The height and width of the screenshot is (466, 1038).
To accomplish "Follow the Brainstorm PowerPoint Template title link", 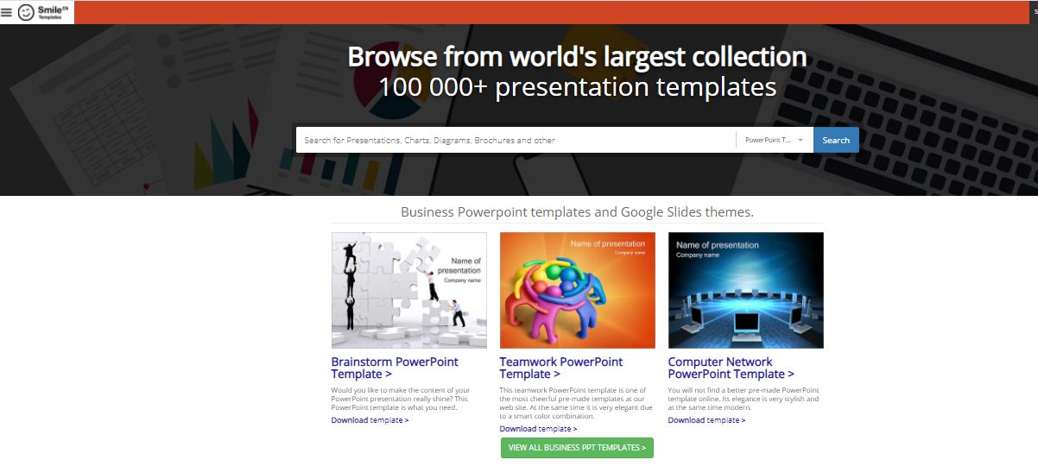I will 394,368.
